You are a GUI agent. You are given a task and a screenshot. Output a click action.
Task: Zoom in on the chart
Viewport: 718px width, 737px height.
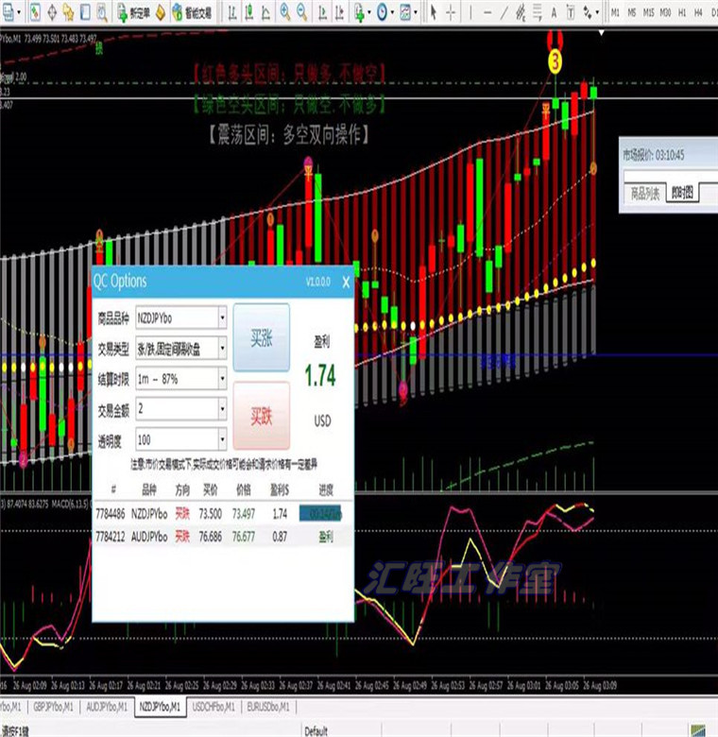284,12
